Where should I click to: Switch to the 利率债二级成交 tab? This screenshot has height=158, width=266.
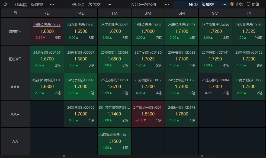coord(29,4)
